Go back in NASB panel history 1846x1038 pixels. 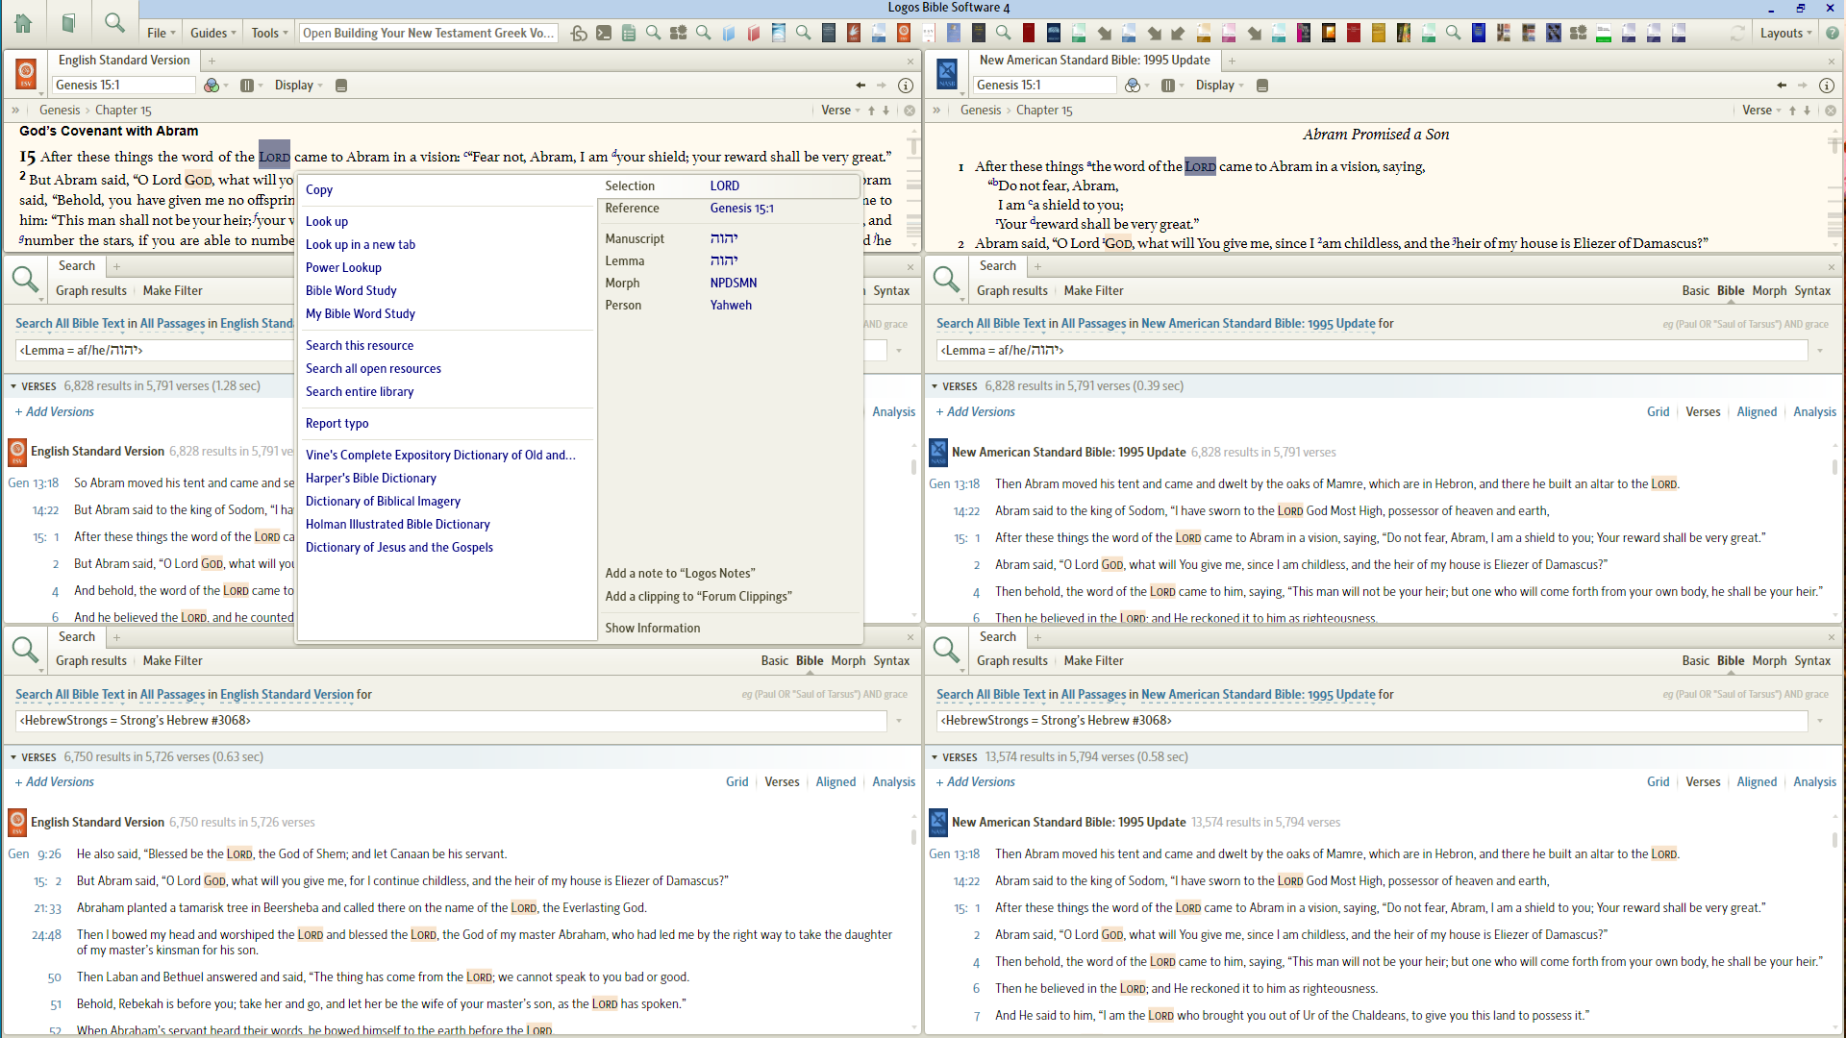(x=1782, y=86)
